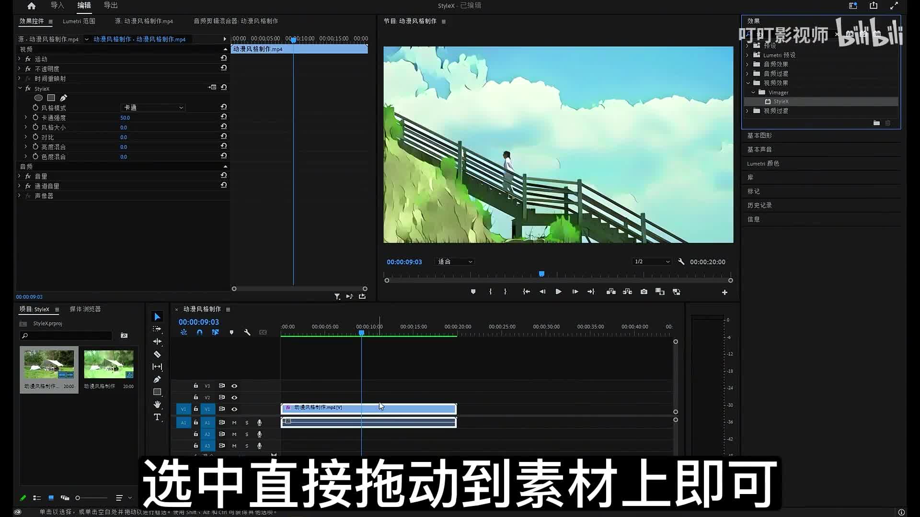This screenshot has width=920, height=517.
Task: Click Export Frame camera icon
Action: coord(644,292)
